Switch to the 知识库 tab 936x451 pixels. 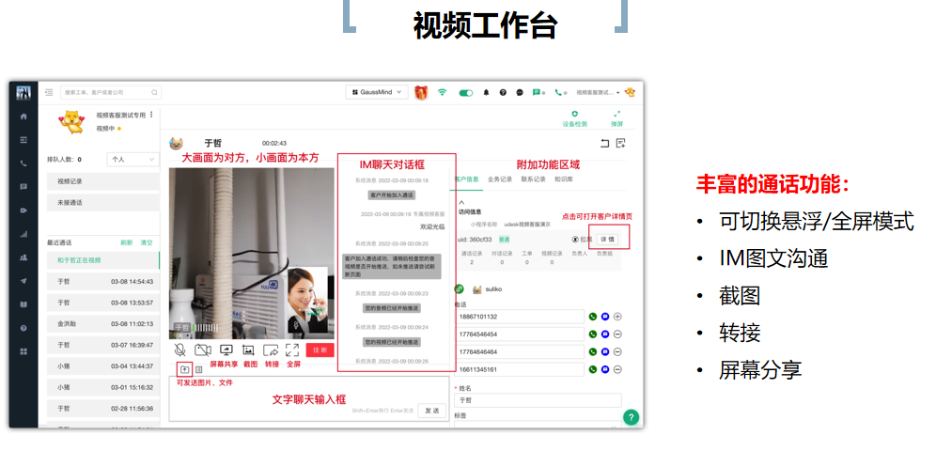pos(564,179)
